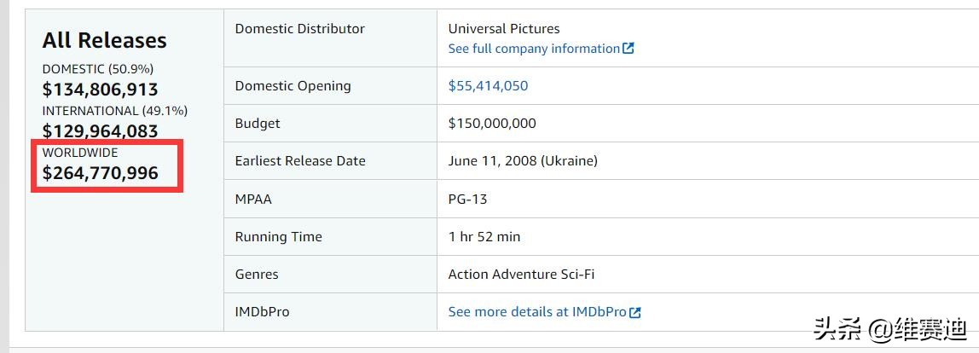Click the INTERNATIONAL (49.1%) label
This screenshot has height=353, width=979.
(115, 111)
